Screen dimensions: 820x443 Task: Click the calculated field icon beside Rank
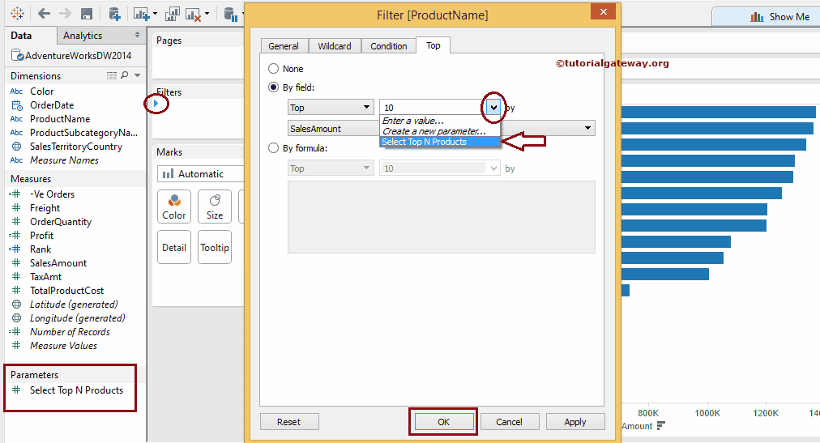tap(15, 249)
